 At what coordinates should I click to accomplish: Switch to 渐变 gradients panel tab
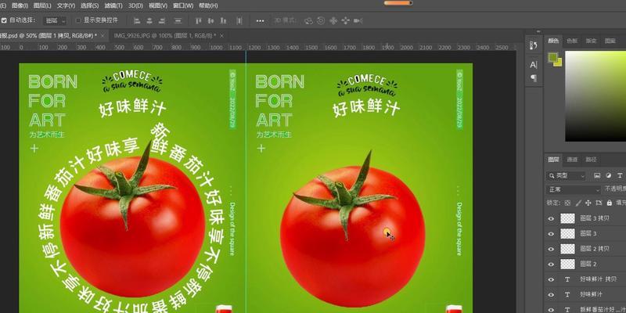(x=591, y=41)
